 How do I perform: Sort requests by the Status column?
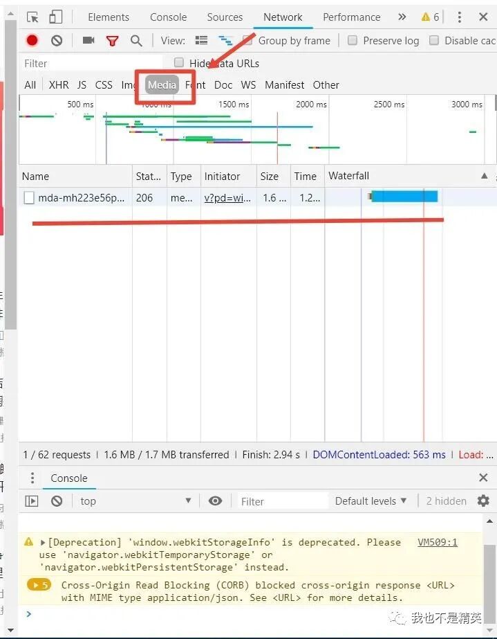pyautogui.click(x=149, y=176)
